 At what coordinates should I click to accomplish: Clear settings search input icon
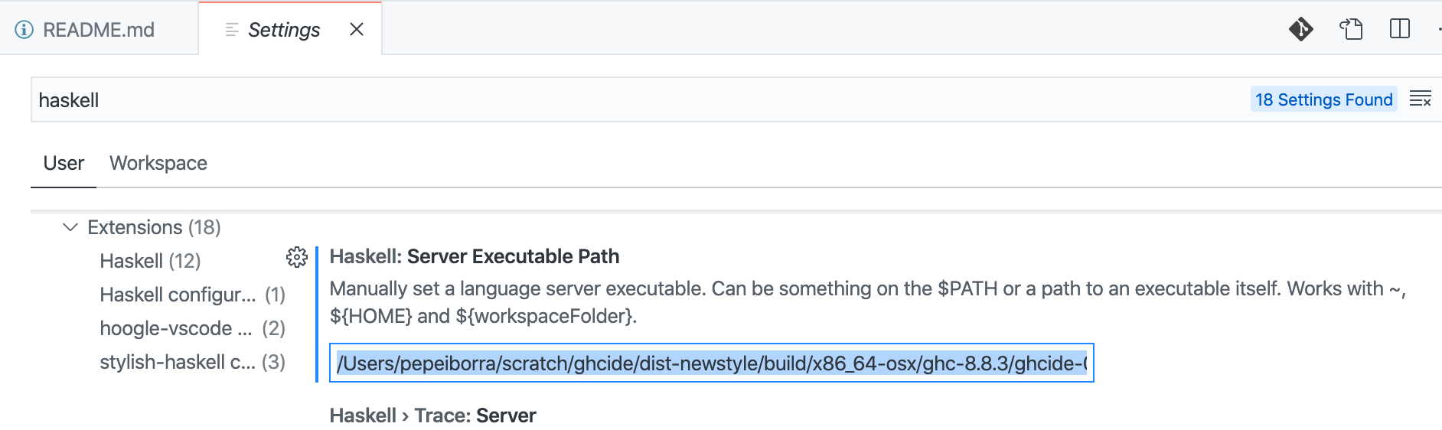click(1420, 99)
